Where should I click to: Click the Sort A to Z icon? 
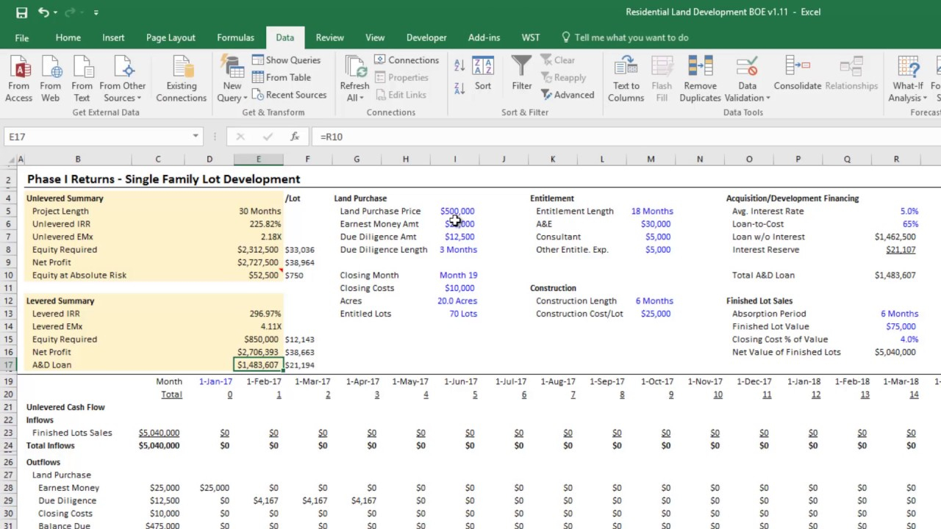(459, 66)
